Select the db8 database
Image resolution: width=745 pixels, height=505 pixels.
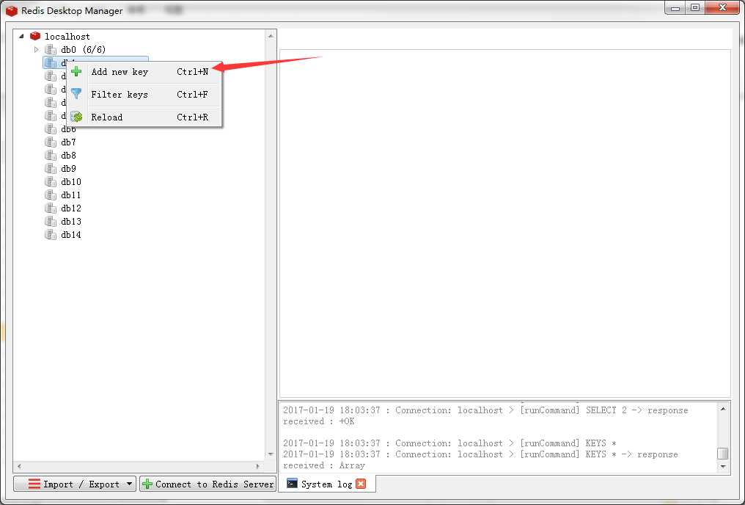pos(68,156)
